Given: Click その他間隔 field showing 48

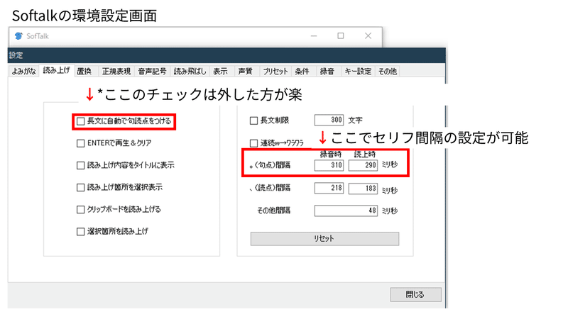Looking at the screenshot, I should [x=346, y=211].
